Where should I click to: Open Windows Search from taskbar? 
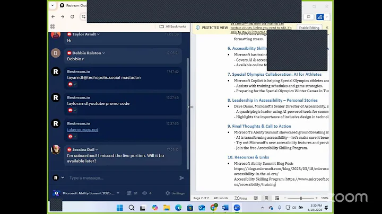tap(132, 208)
